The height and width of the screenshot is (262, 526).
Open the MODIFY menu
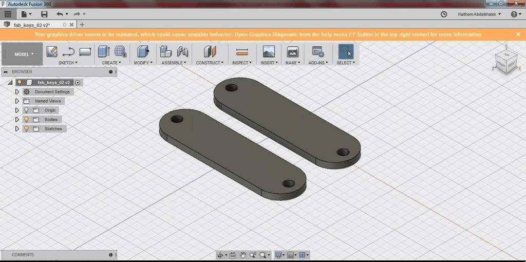[x=143, y=63]
